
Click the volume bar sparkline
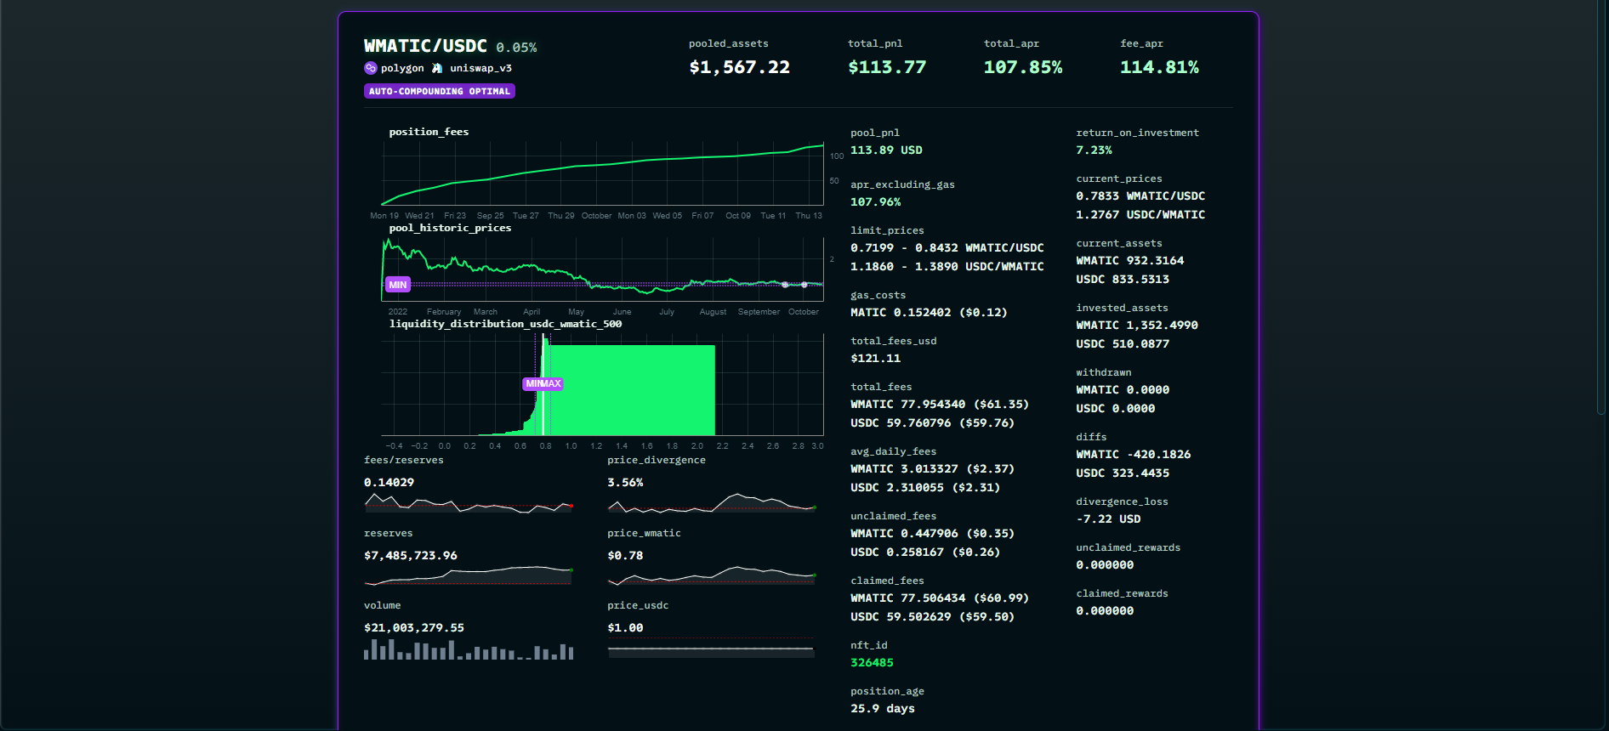[469, 650]
